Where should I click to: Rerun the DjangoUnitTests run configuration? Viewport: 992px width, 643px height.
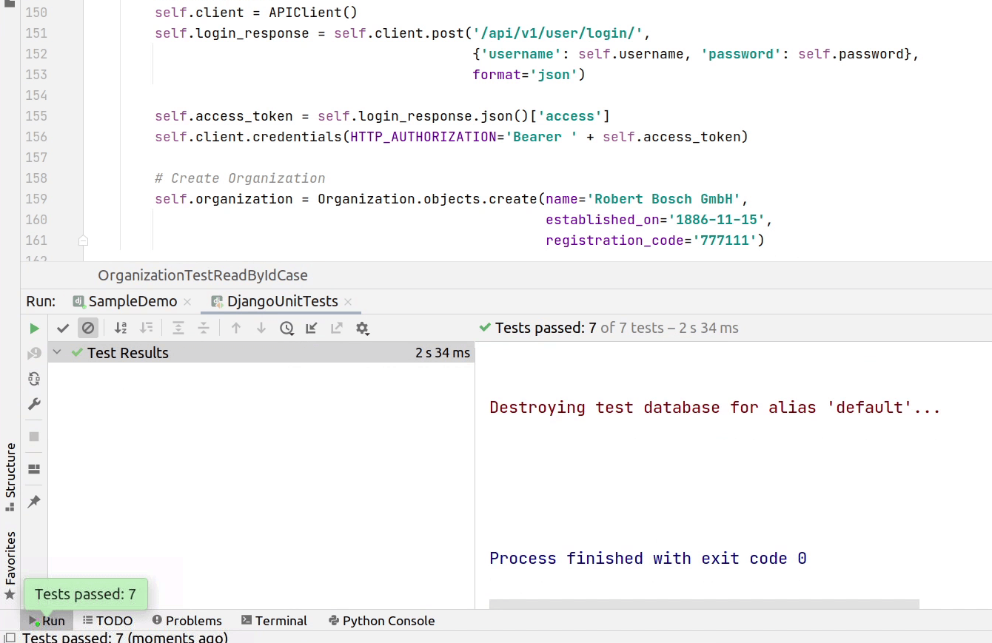click(34, 328)
